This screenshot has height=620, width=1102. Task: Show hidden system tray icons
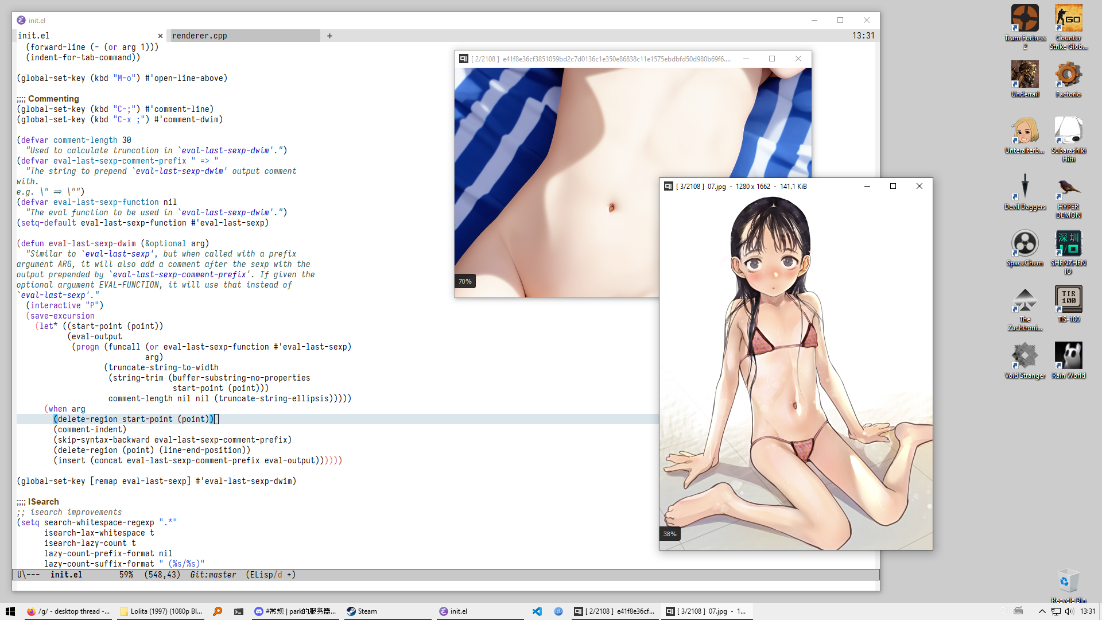1042,611
